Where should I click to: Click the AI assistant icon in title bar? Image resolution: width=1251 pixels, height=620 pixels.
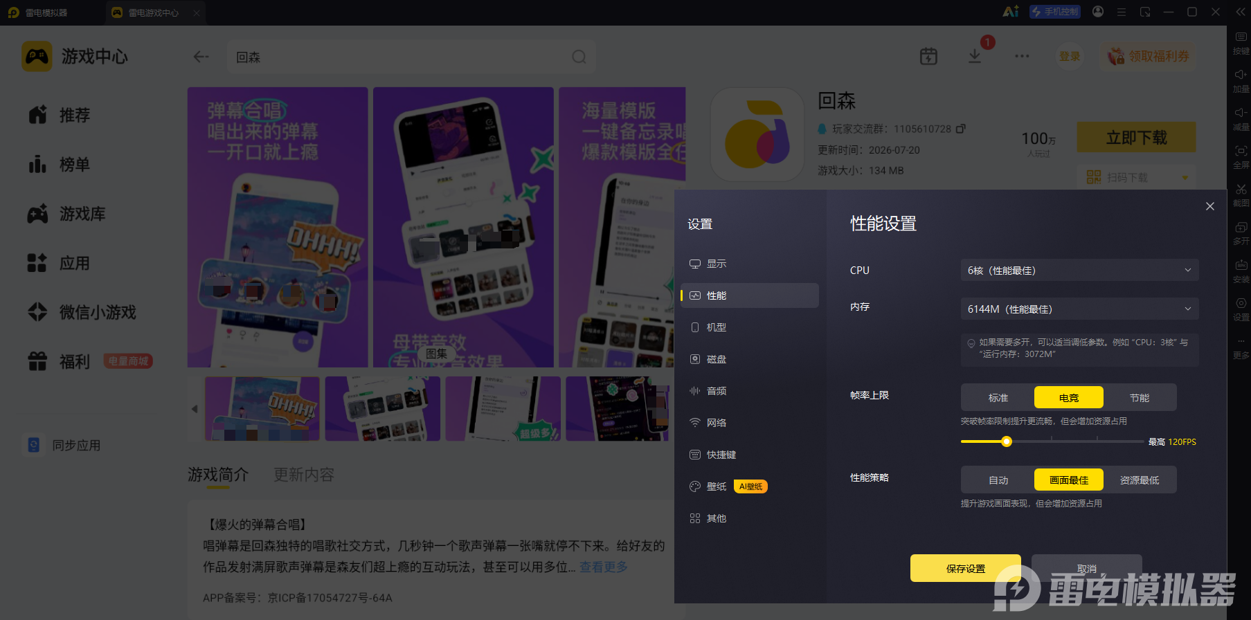(1011, 12)
